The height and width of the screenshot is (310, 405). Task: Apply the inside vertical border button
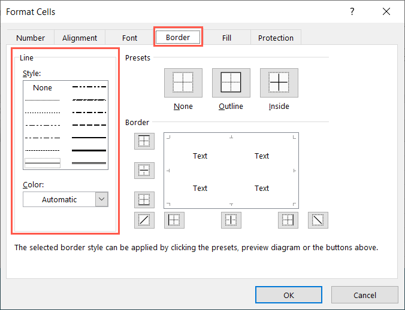231,220
